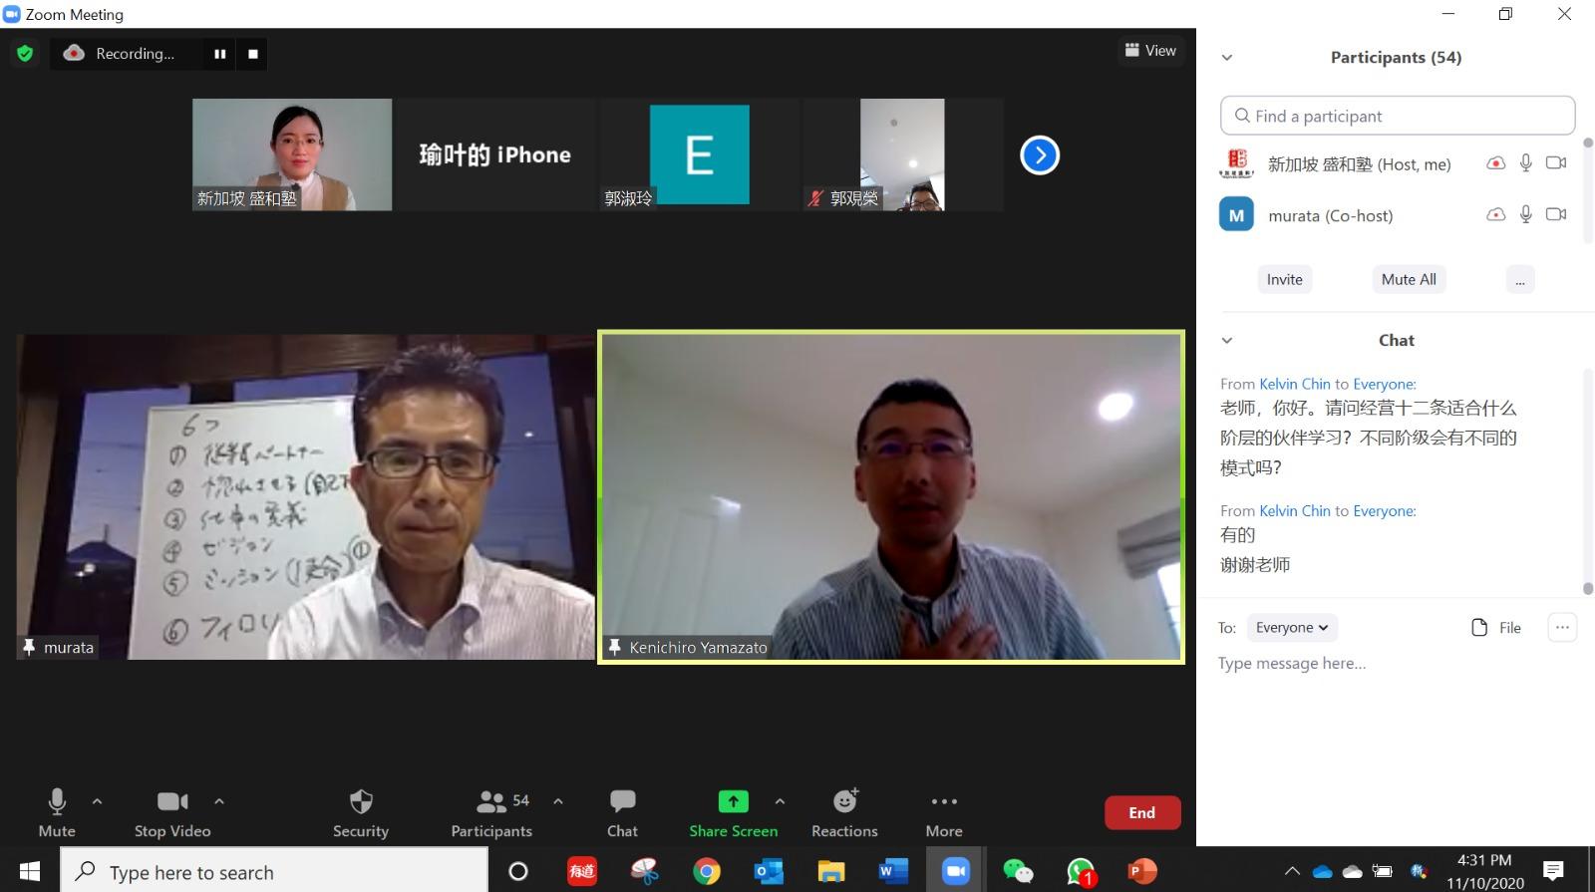This screenshot has height=892, width=1595.
Task: Click the Mute All button
Action: pyautogui.click(x=1408, y=279)
